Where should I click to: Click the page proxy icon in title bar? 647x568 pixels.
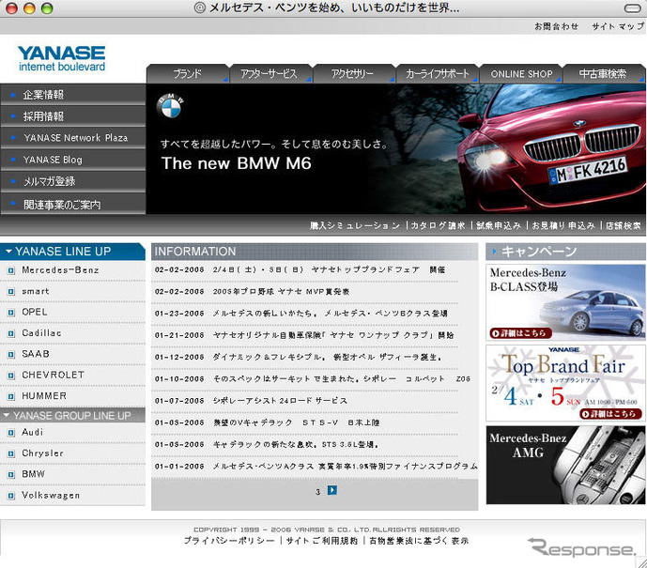coord(200,8)
